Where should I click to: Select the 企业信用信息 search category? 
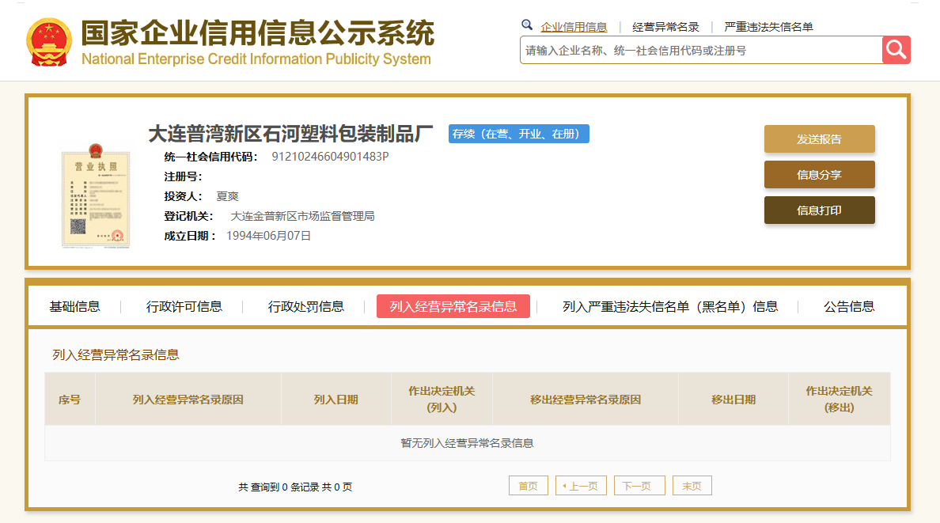tap(574, 27)
